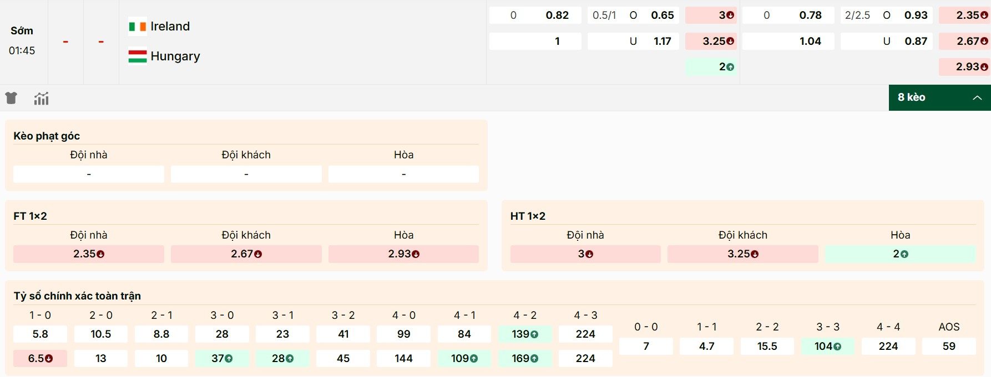Screen dimensions: 991x377
Task: Open the match statistics chart icon
Action: pos(42,99)
